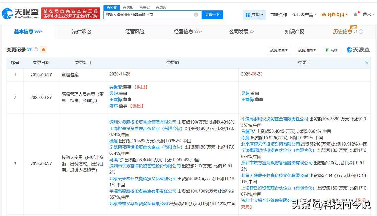
Task: Open 上海智岳投资管理合伙企业 link in 变更前
Action: 146,129
